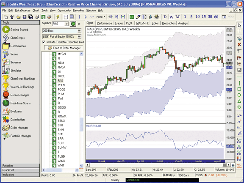Expand the QuickRef section
The width and height of the screenshot is (244, 183).
(x=20, y=170)
